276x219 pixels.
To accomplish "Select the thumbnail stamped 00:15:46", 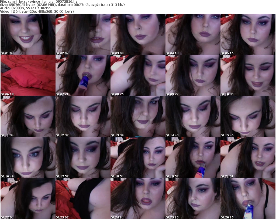I will (x=248, y=117).
